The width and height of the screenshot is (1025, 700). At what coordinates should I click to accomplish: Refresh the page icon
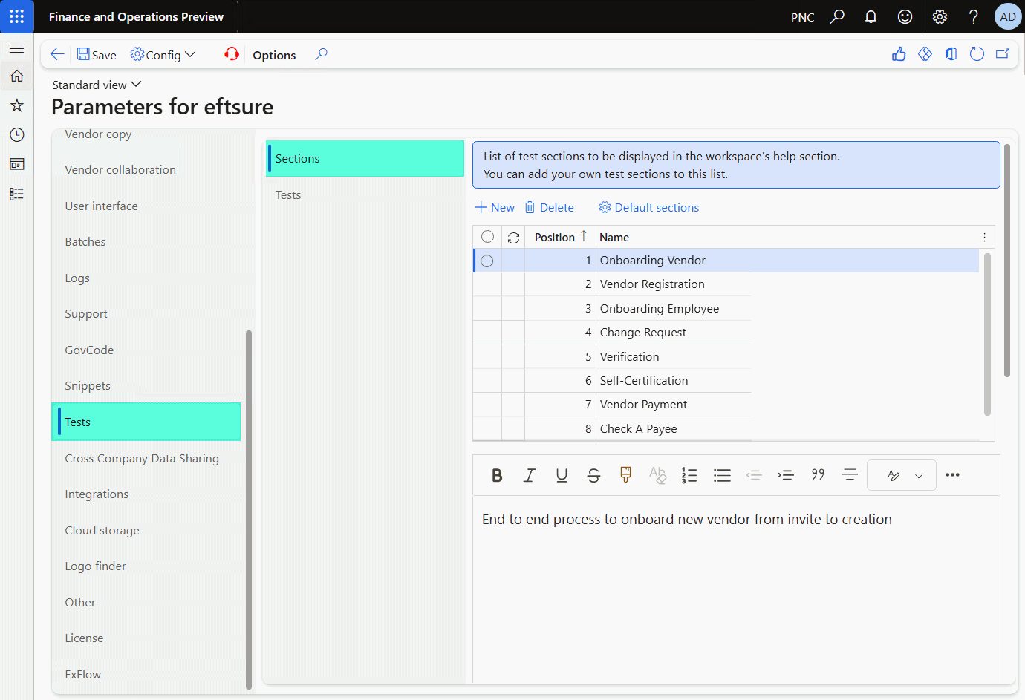pyautogui.click(x=977, y=54)
